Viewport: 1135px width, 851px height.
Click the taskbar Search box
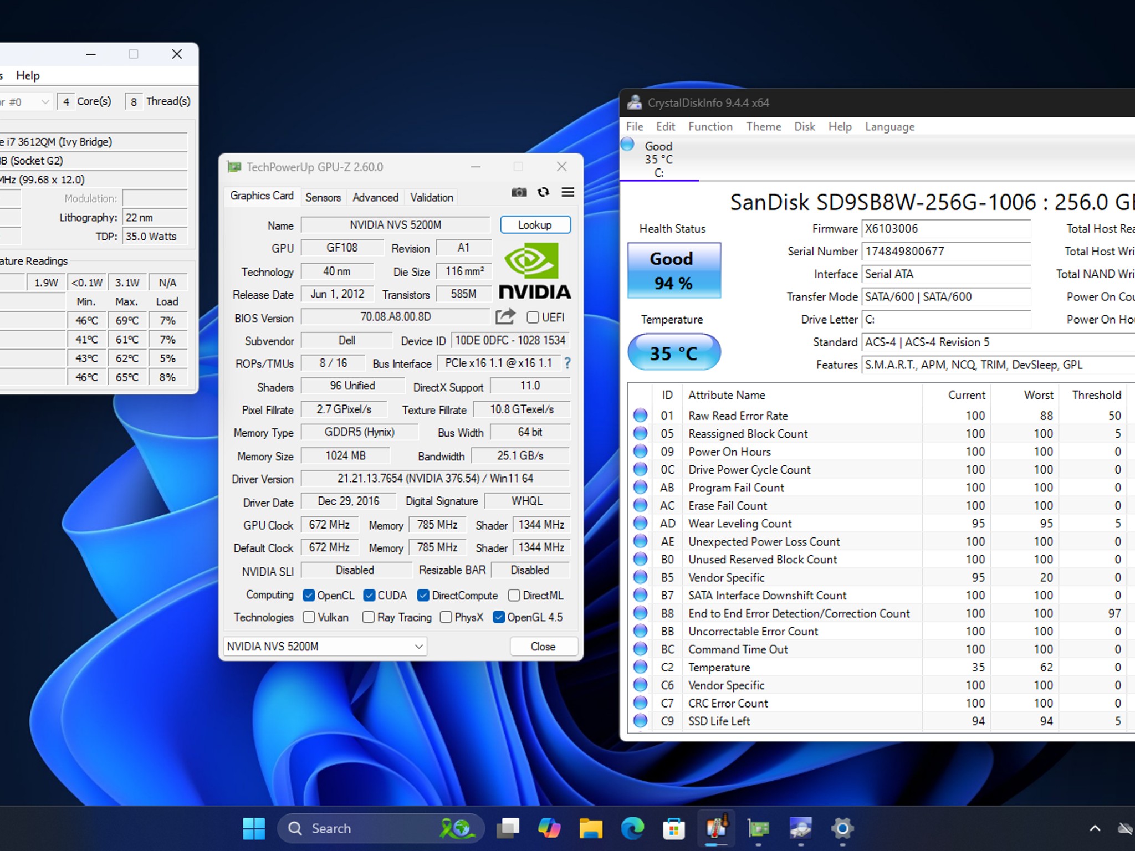[381, 828]
